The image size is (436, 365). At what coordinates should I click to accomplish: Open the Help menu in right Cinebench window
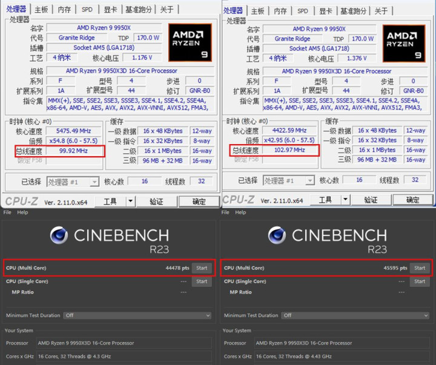pos(240,212)
